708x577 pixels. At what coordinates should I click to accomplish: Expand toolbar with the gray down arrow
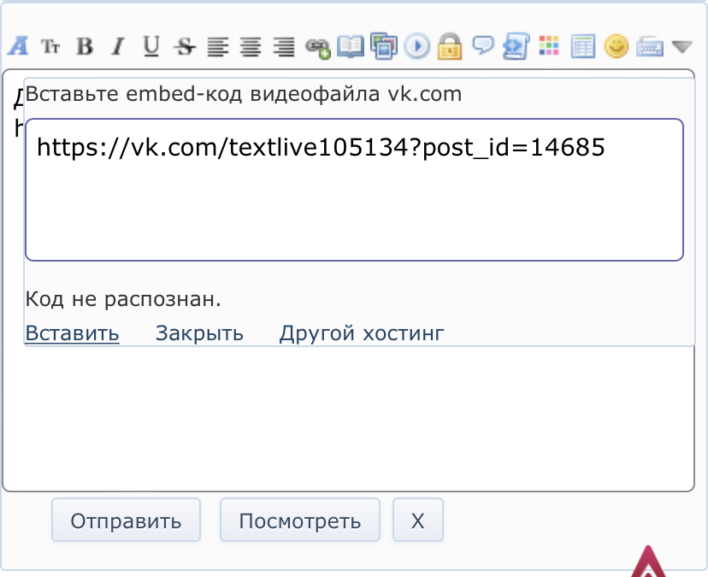(682, 46)
